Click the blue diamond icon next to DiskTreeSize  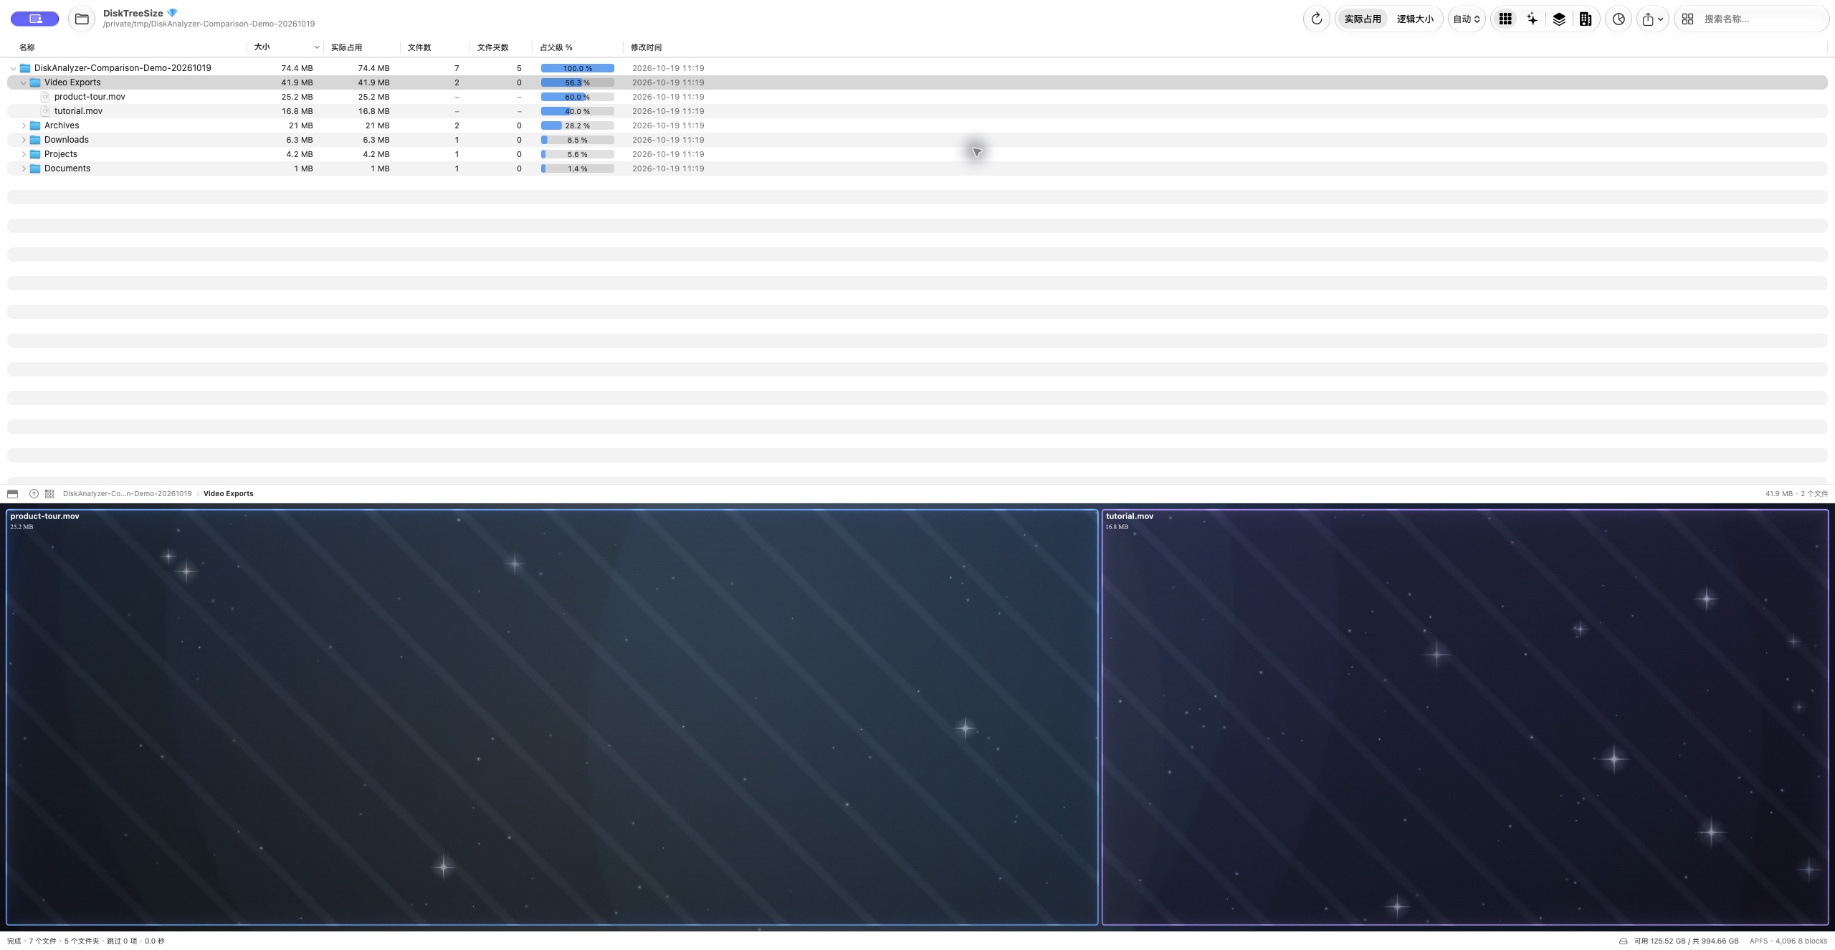click(172, 13)
